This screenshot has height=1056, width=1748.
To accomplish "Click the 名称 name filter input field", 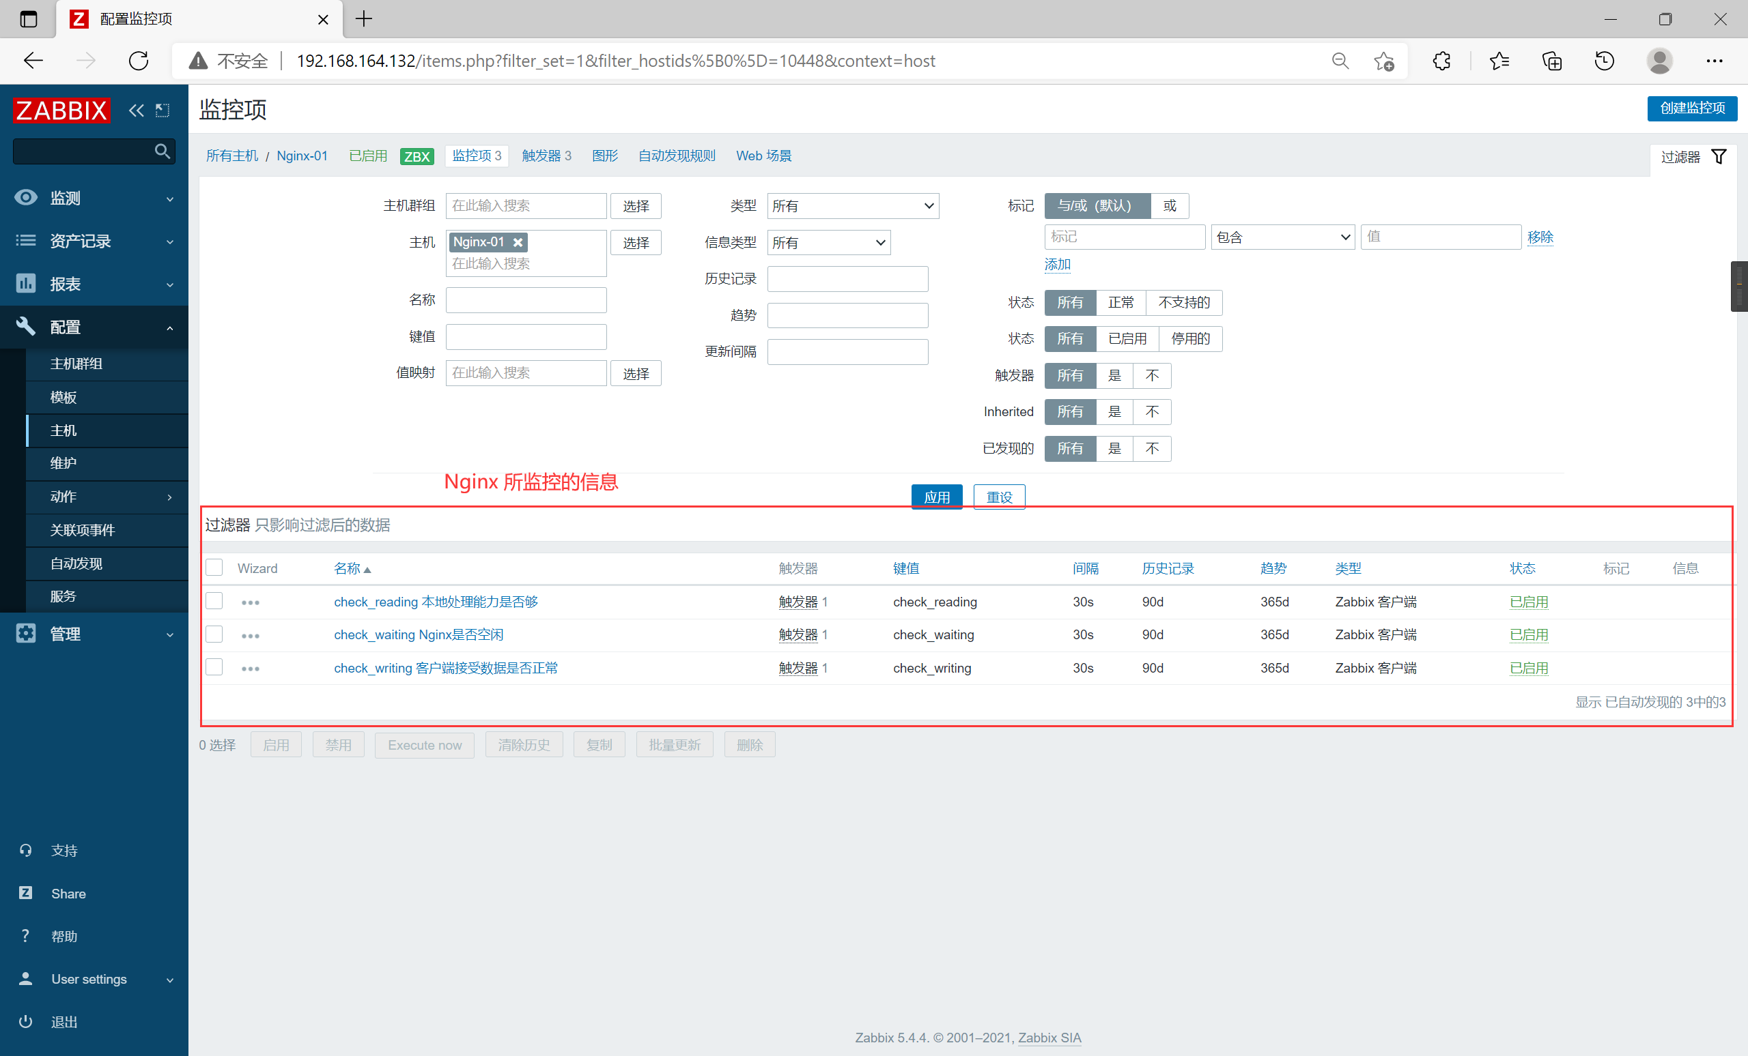I will pos(526,301).
